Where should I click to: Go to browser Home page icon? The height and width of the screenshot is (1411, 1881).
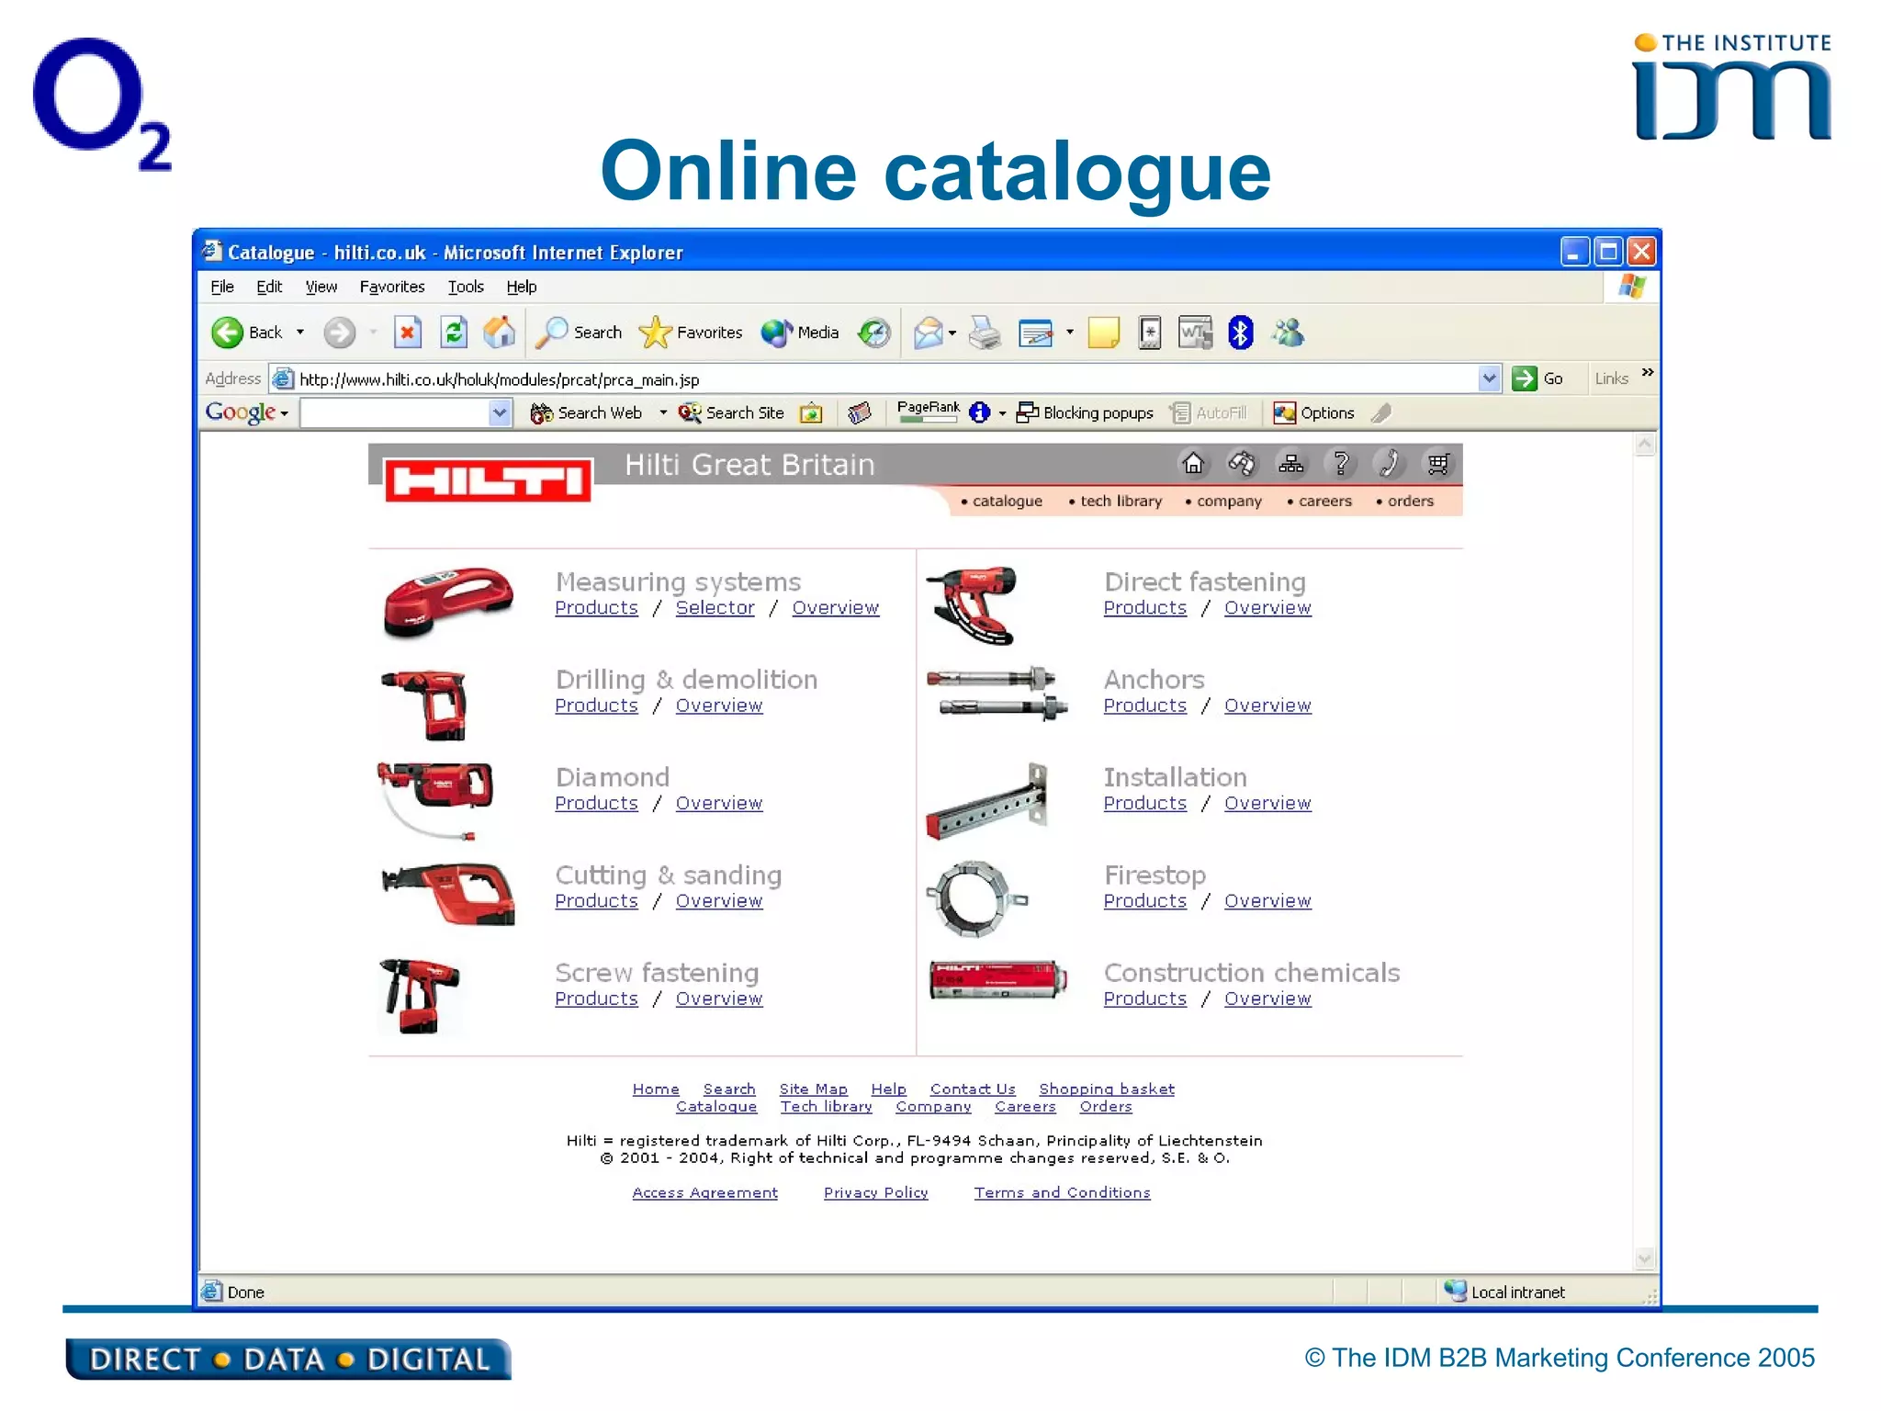tap(500, 333)
